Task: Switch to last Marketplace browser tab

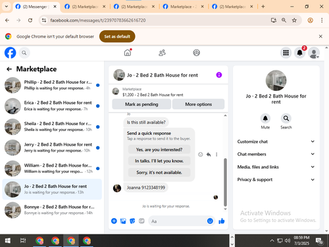Action: click(x=232, y=7)
